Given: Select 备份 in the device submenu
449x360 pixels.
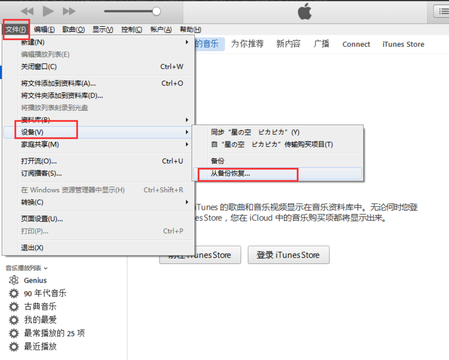Looking at the screenshot, I should coord(277,161).
